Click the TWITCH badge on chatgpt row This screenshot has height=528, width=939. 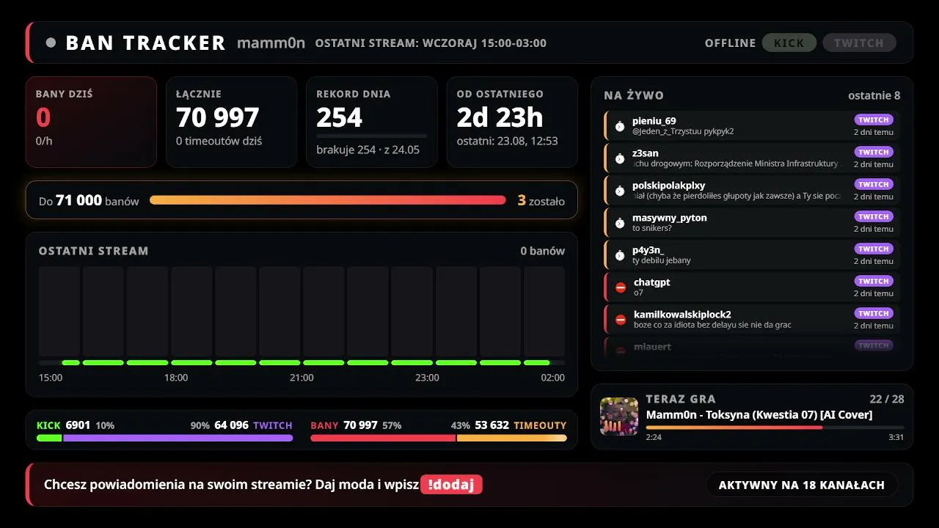click(x=874, y=281)
